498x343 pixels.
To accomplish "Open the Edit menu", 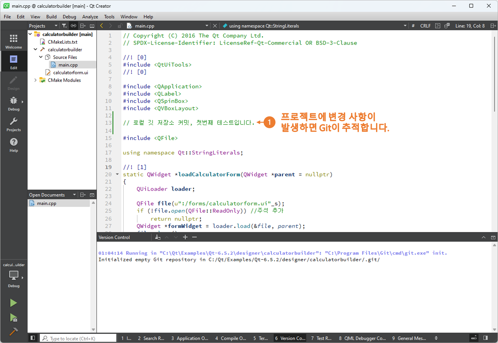I will pyautogui.click(x=21, y=17).
